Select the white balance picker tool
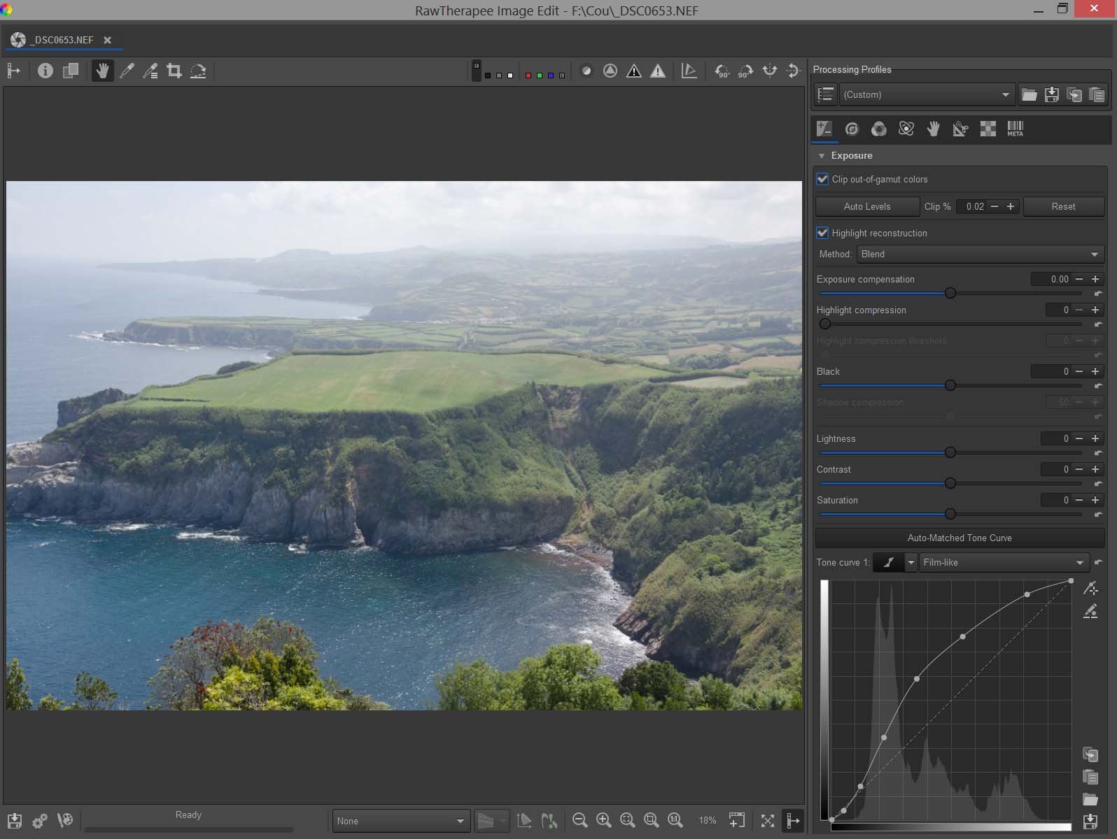 tap(127, 71)
